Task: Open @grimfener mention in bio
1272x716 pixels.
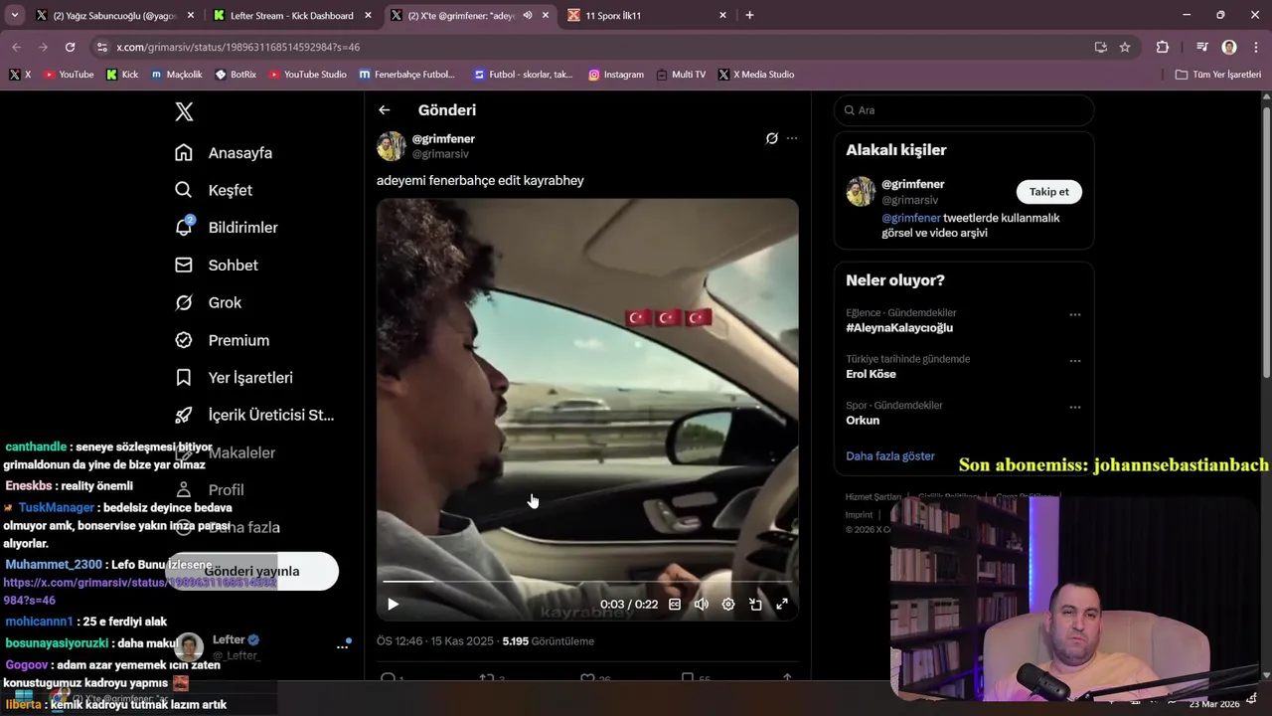Action: (x=911, y=218)
